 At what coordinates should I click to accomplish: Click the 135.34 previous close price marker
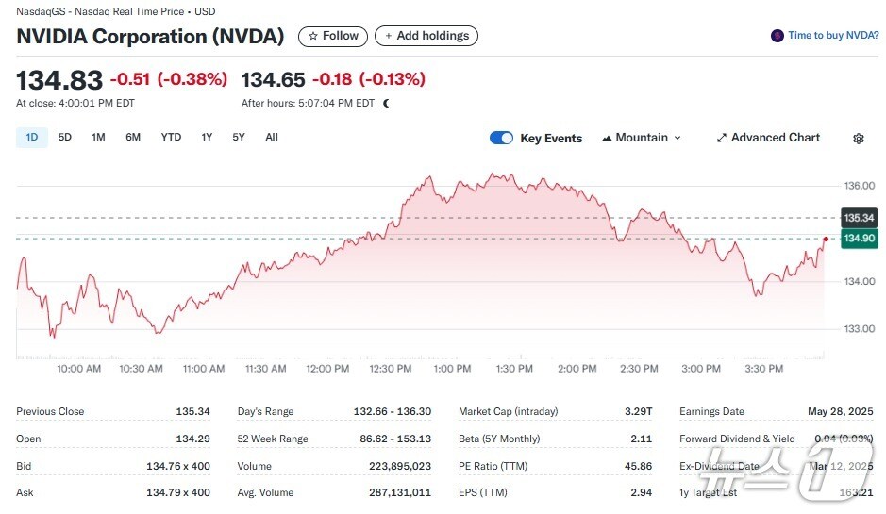coord(860,218)
